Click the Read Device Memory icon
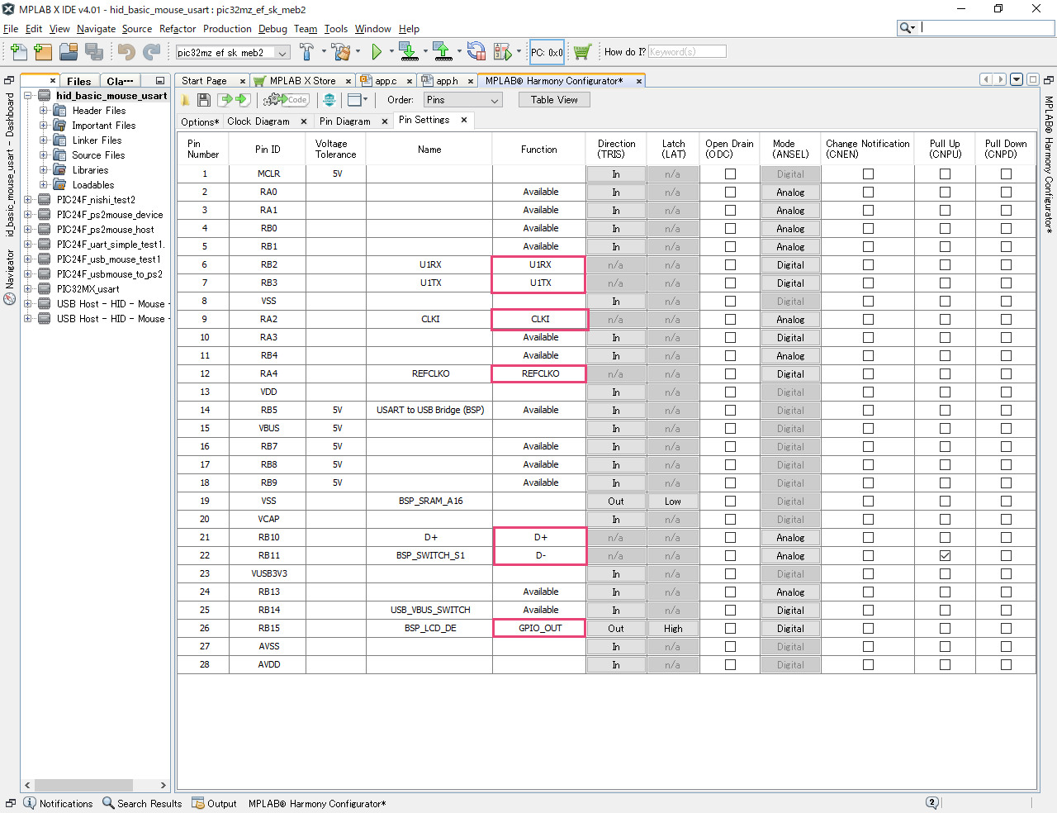Viewport: 1057px width, 813px height. click(442, 52)
